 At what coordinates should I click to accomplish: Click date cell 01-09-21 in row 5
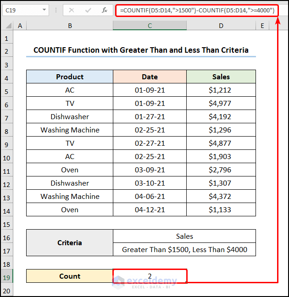pyautogui.click(x=150, y=90)
